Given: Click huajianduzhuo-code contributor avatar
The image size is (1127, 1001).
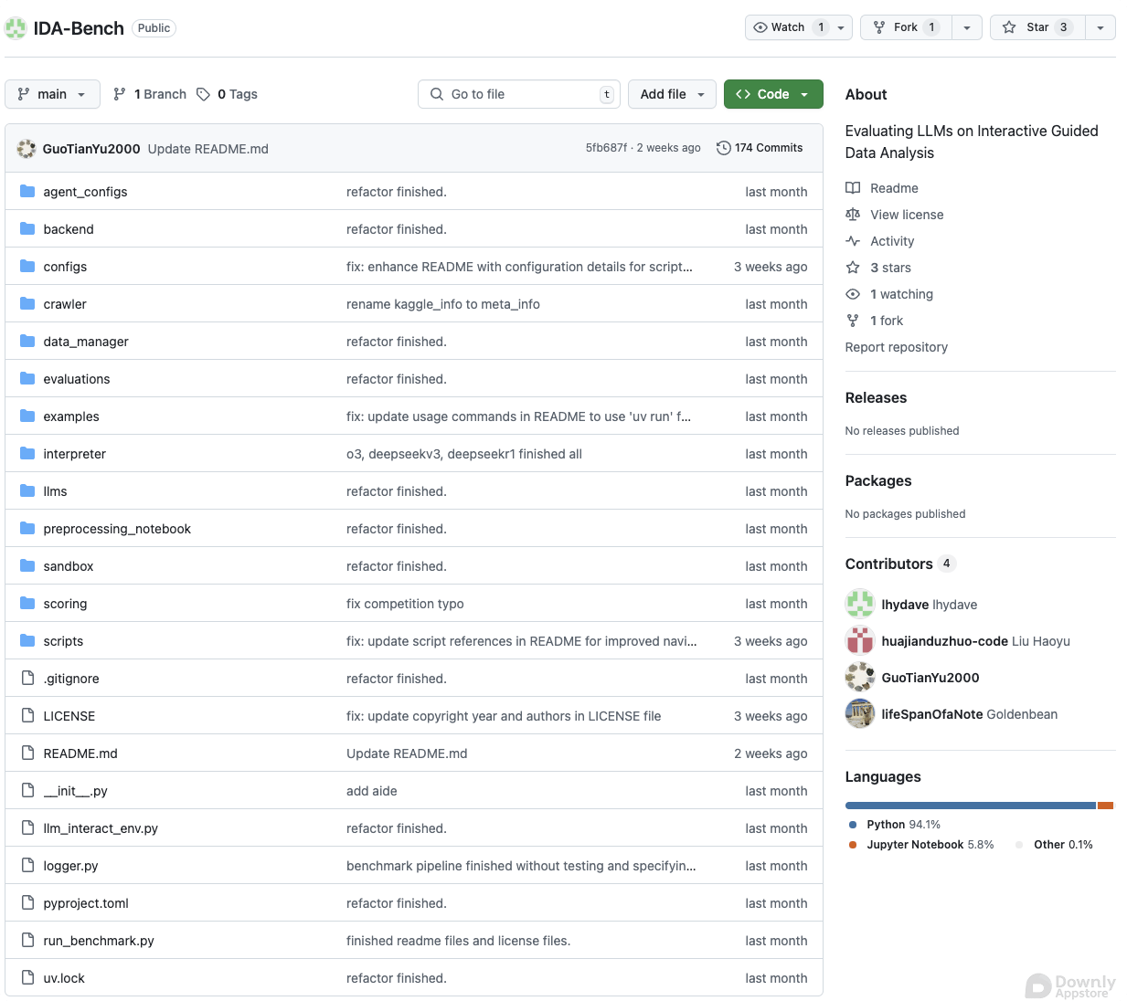Looking at the screenshot, I should coord(860,641).
